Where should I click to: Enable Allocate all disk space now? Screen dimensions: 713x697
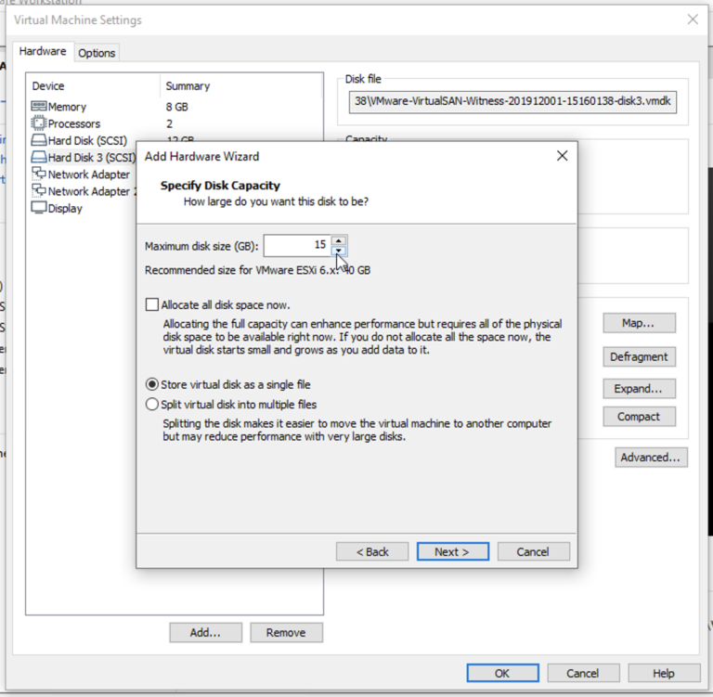[x=152, y=304]
